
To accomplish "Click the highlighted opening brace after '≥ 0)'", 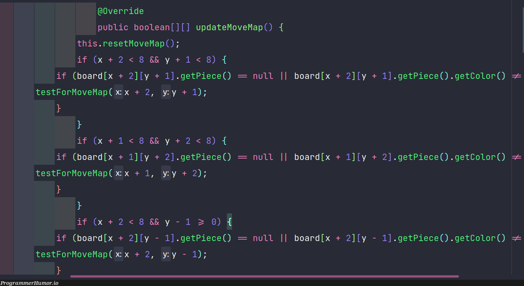I will (x=229, y=222).
